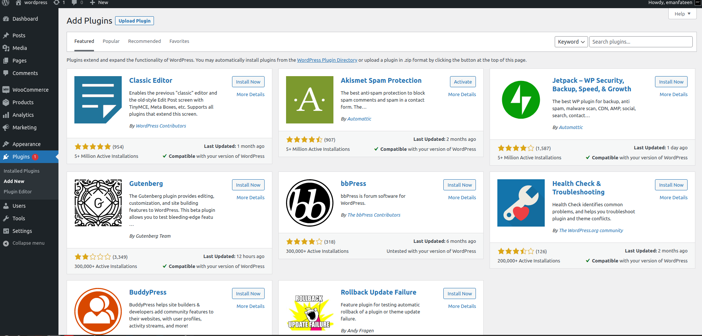Click the Search plugins input field

(641, 42)
